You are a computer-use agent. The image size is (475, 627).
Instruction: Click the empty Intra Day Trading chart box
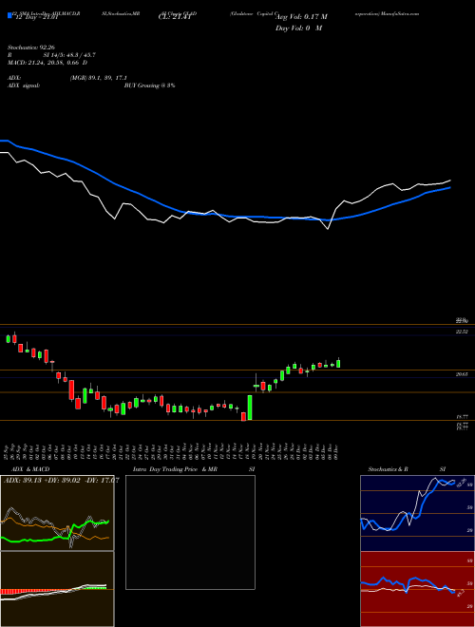click(x=190, y=532)
